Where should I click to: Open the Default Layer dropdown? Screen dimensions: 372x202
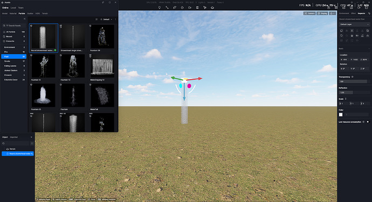click(354, 24)
